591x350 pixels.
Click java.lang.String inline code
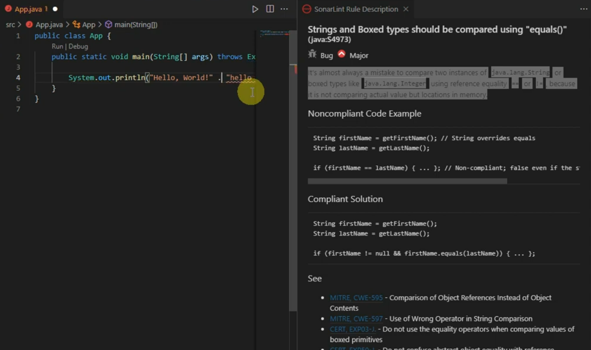[520, 72]
